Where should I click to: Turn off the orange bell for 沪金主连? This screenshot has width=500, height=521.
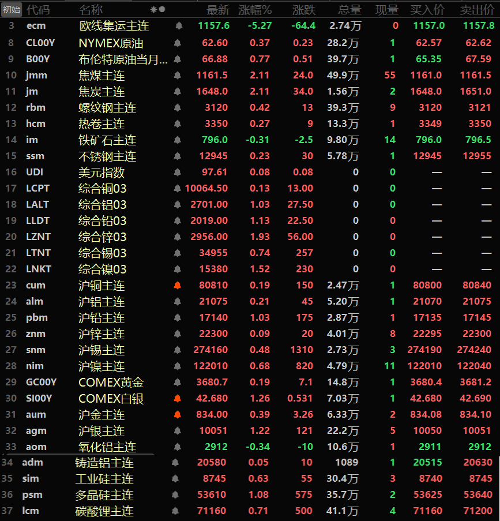(x=178, y=415)
